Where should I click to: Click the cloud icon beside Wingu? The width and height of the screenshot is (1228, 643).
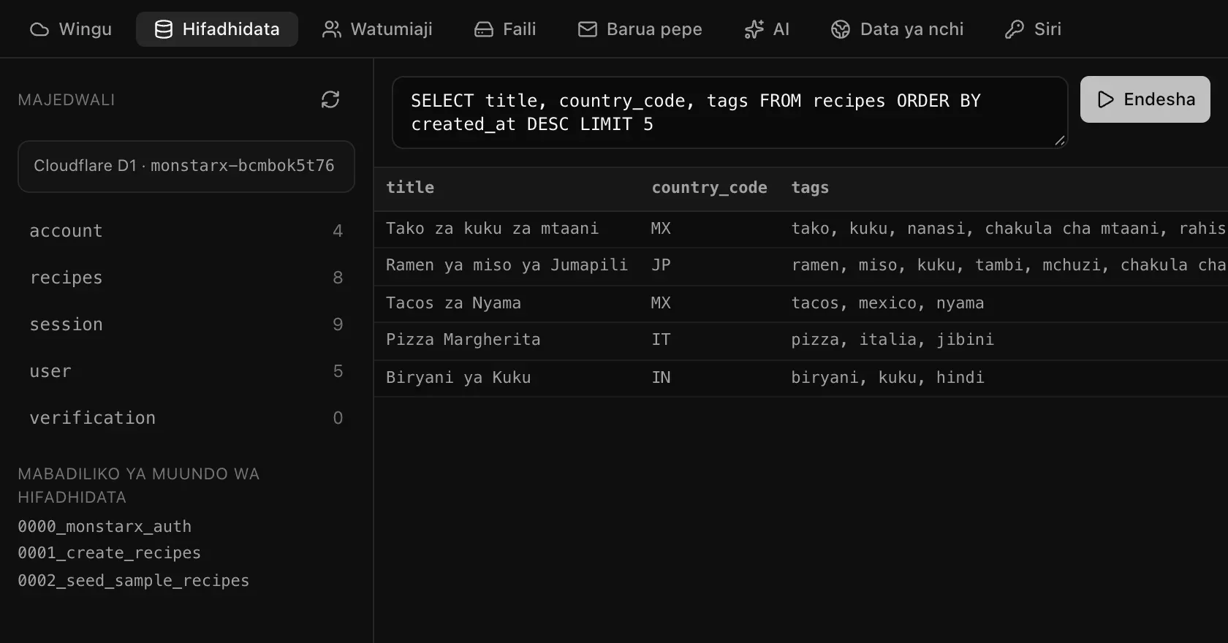point(39,29)
